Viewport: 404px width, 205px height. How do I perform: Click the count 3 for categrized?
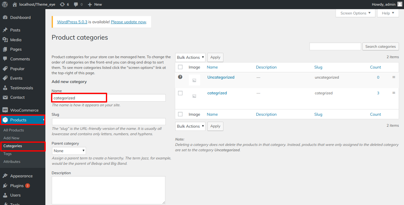[x=378, y=93]
